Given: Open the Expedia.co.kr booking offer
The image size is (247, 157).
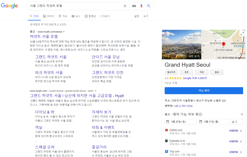Looking at the screenshot, I should click(204, 142).
